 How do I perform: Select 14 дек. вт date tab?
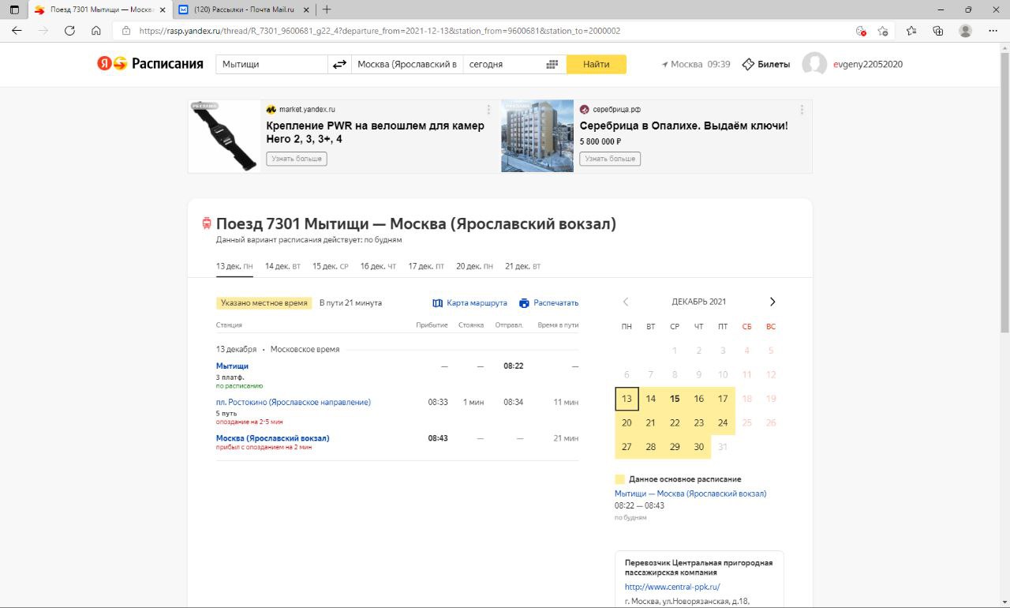282,267
